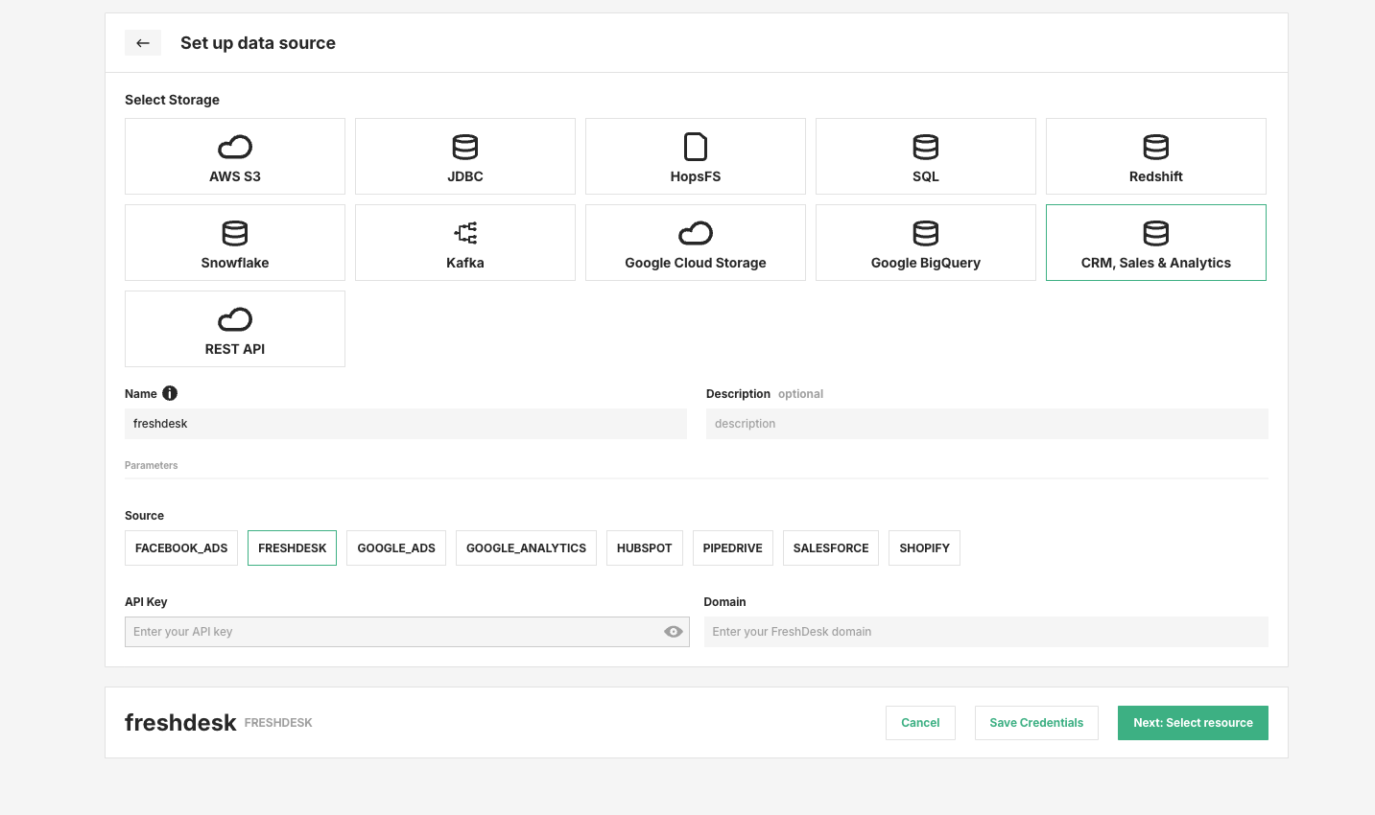Image resolution: width=1375 pixels, height=815 pixels.
Task: Select the AWS S3 storage option
Action: (234, 155)
